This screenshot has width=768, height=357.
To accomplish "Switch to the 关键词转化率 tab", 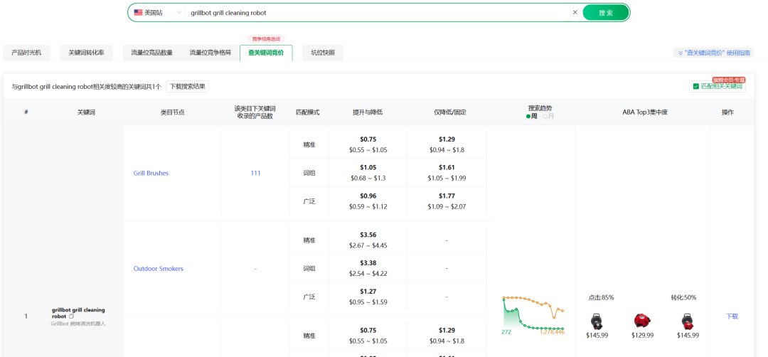I will coord(86,53).
